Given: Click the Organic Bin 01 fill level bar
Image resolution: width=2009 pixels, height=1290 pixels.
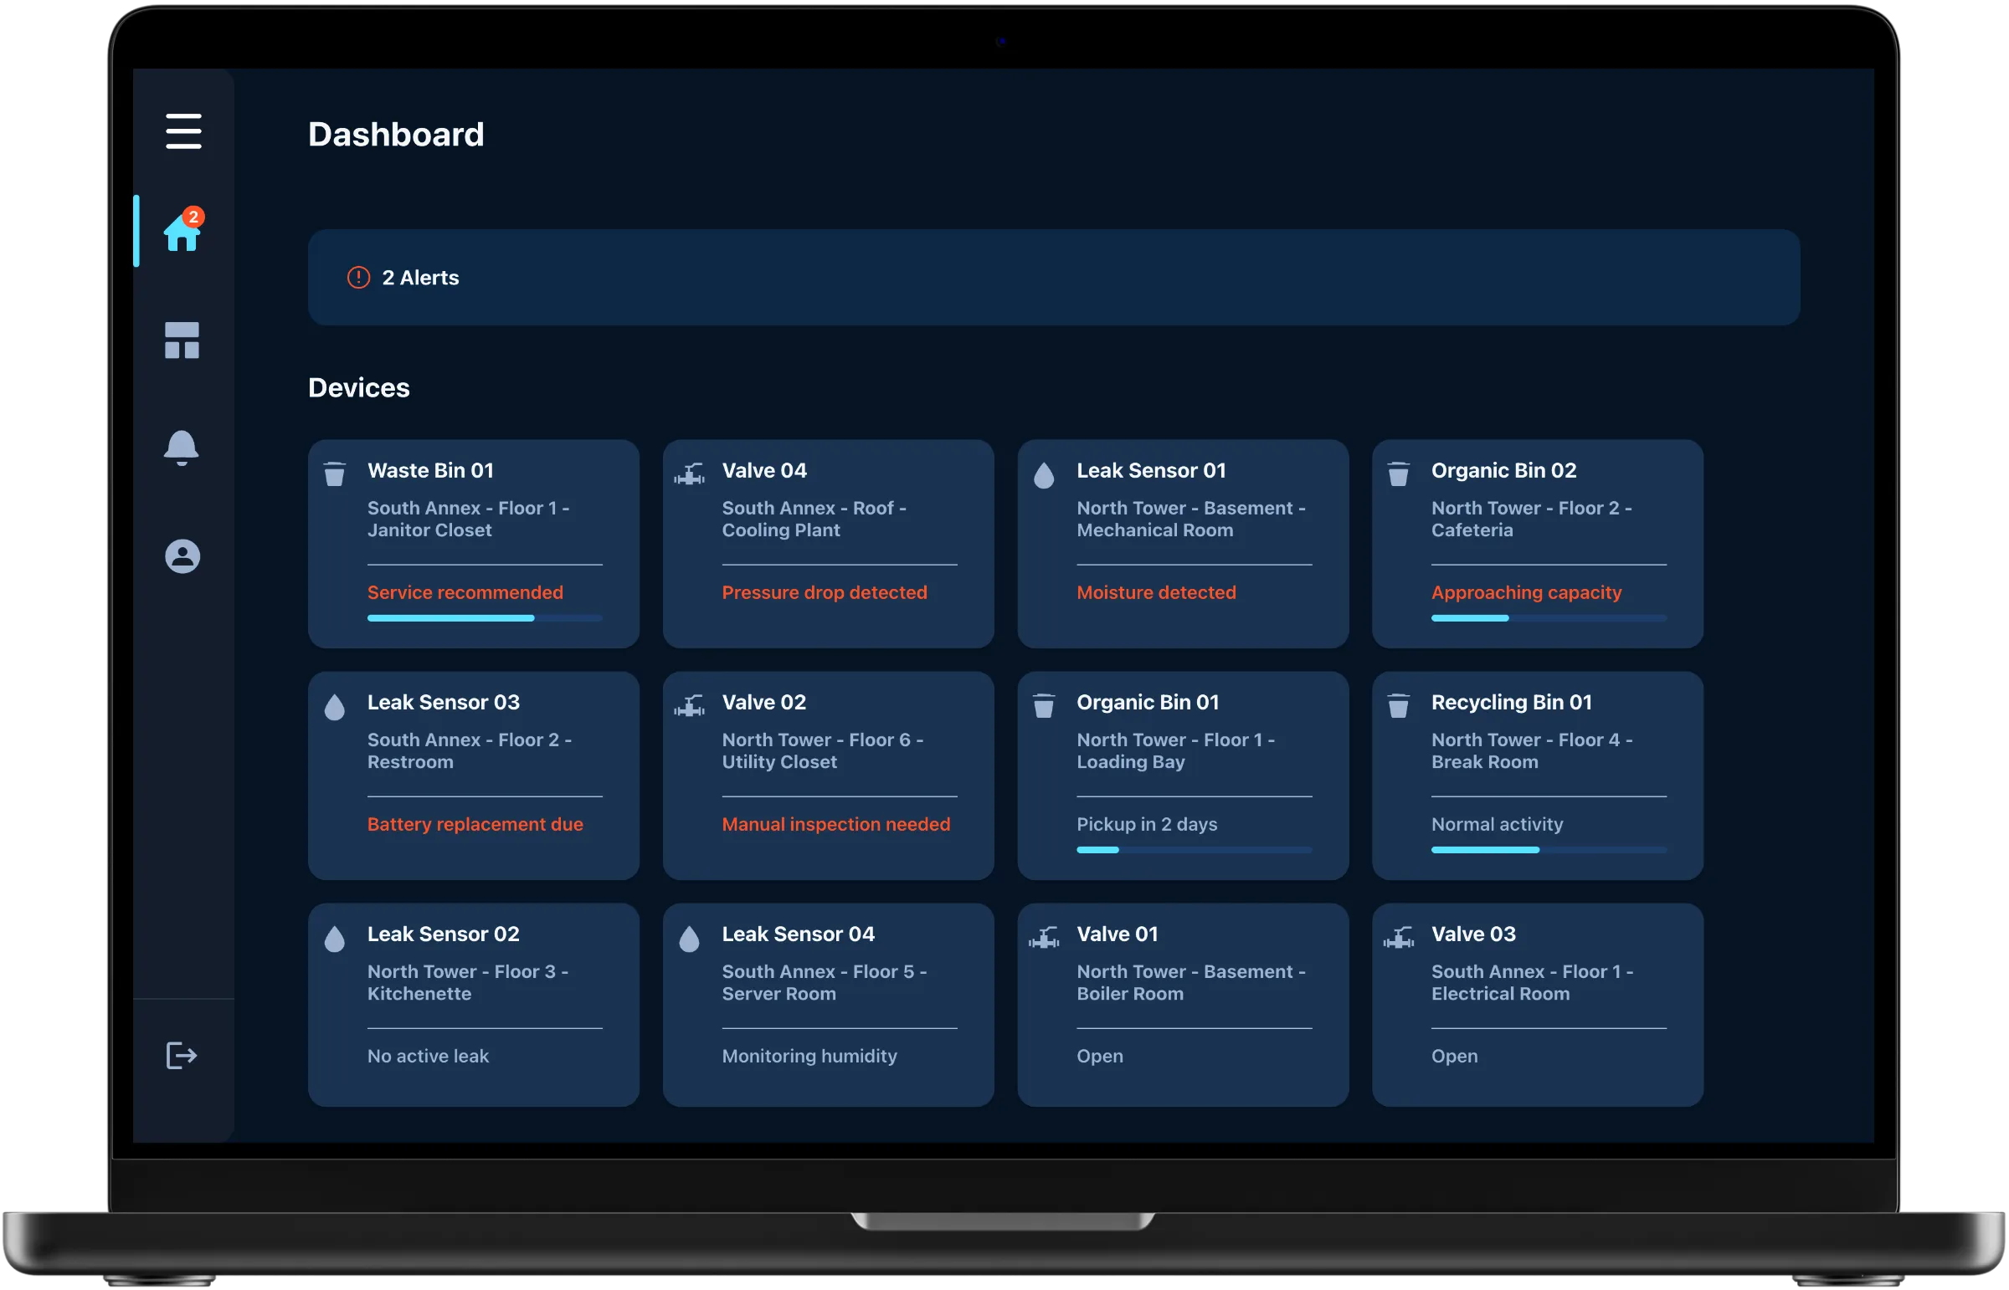Looking at the screenshot, I should [1195, 850].
